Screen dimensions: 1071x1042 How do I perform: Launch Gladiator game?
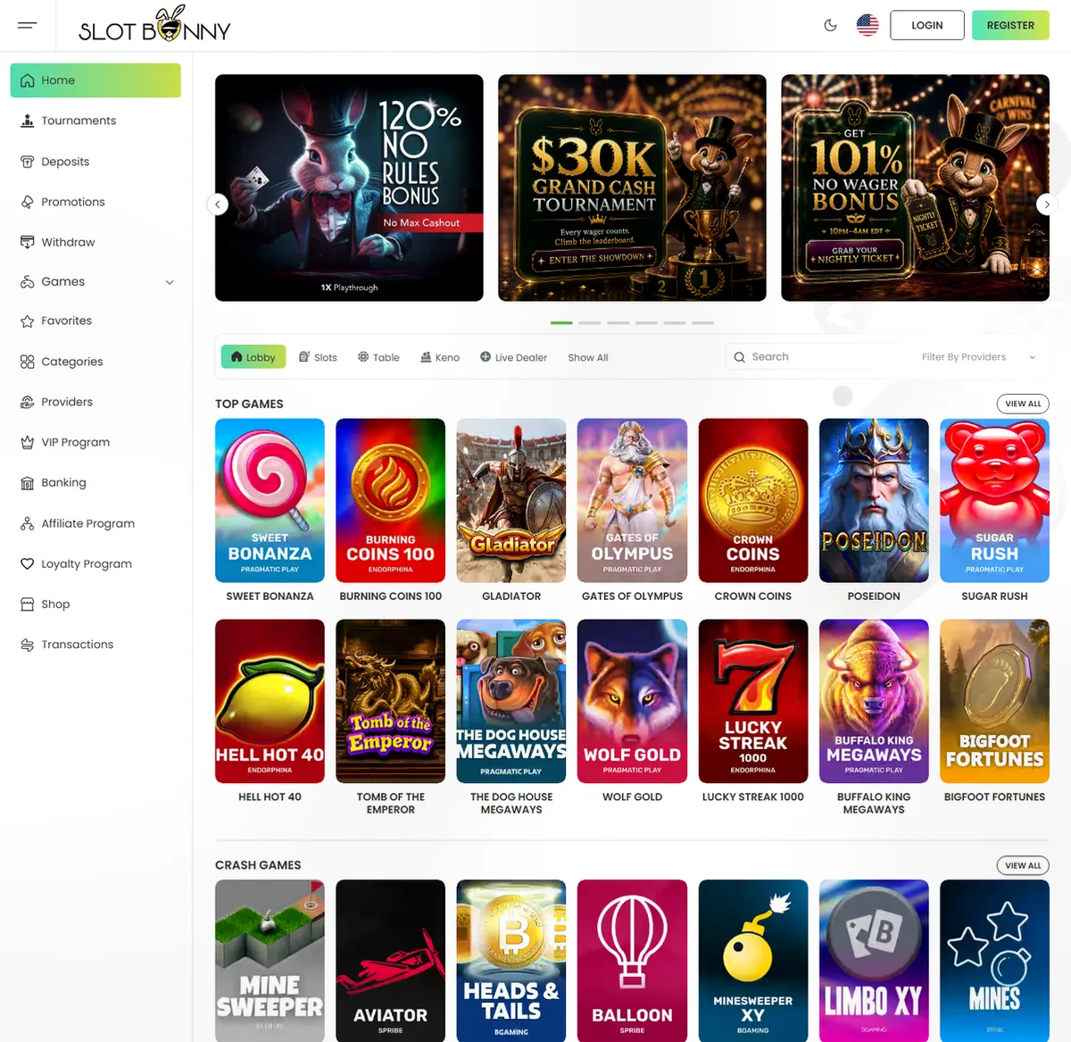pyautogui.click(x=511, y=501)
